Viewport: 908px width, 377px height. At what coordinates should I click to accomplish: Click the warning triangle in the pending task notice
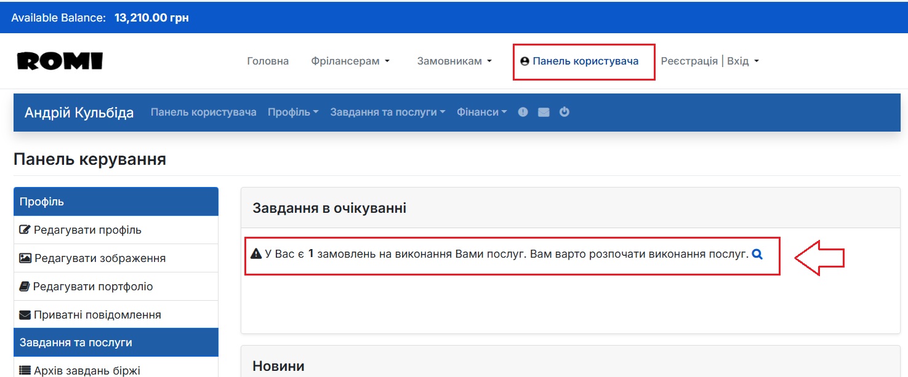(x=256, y=252)
